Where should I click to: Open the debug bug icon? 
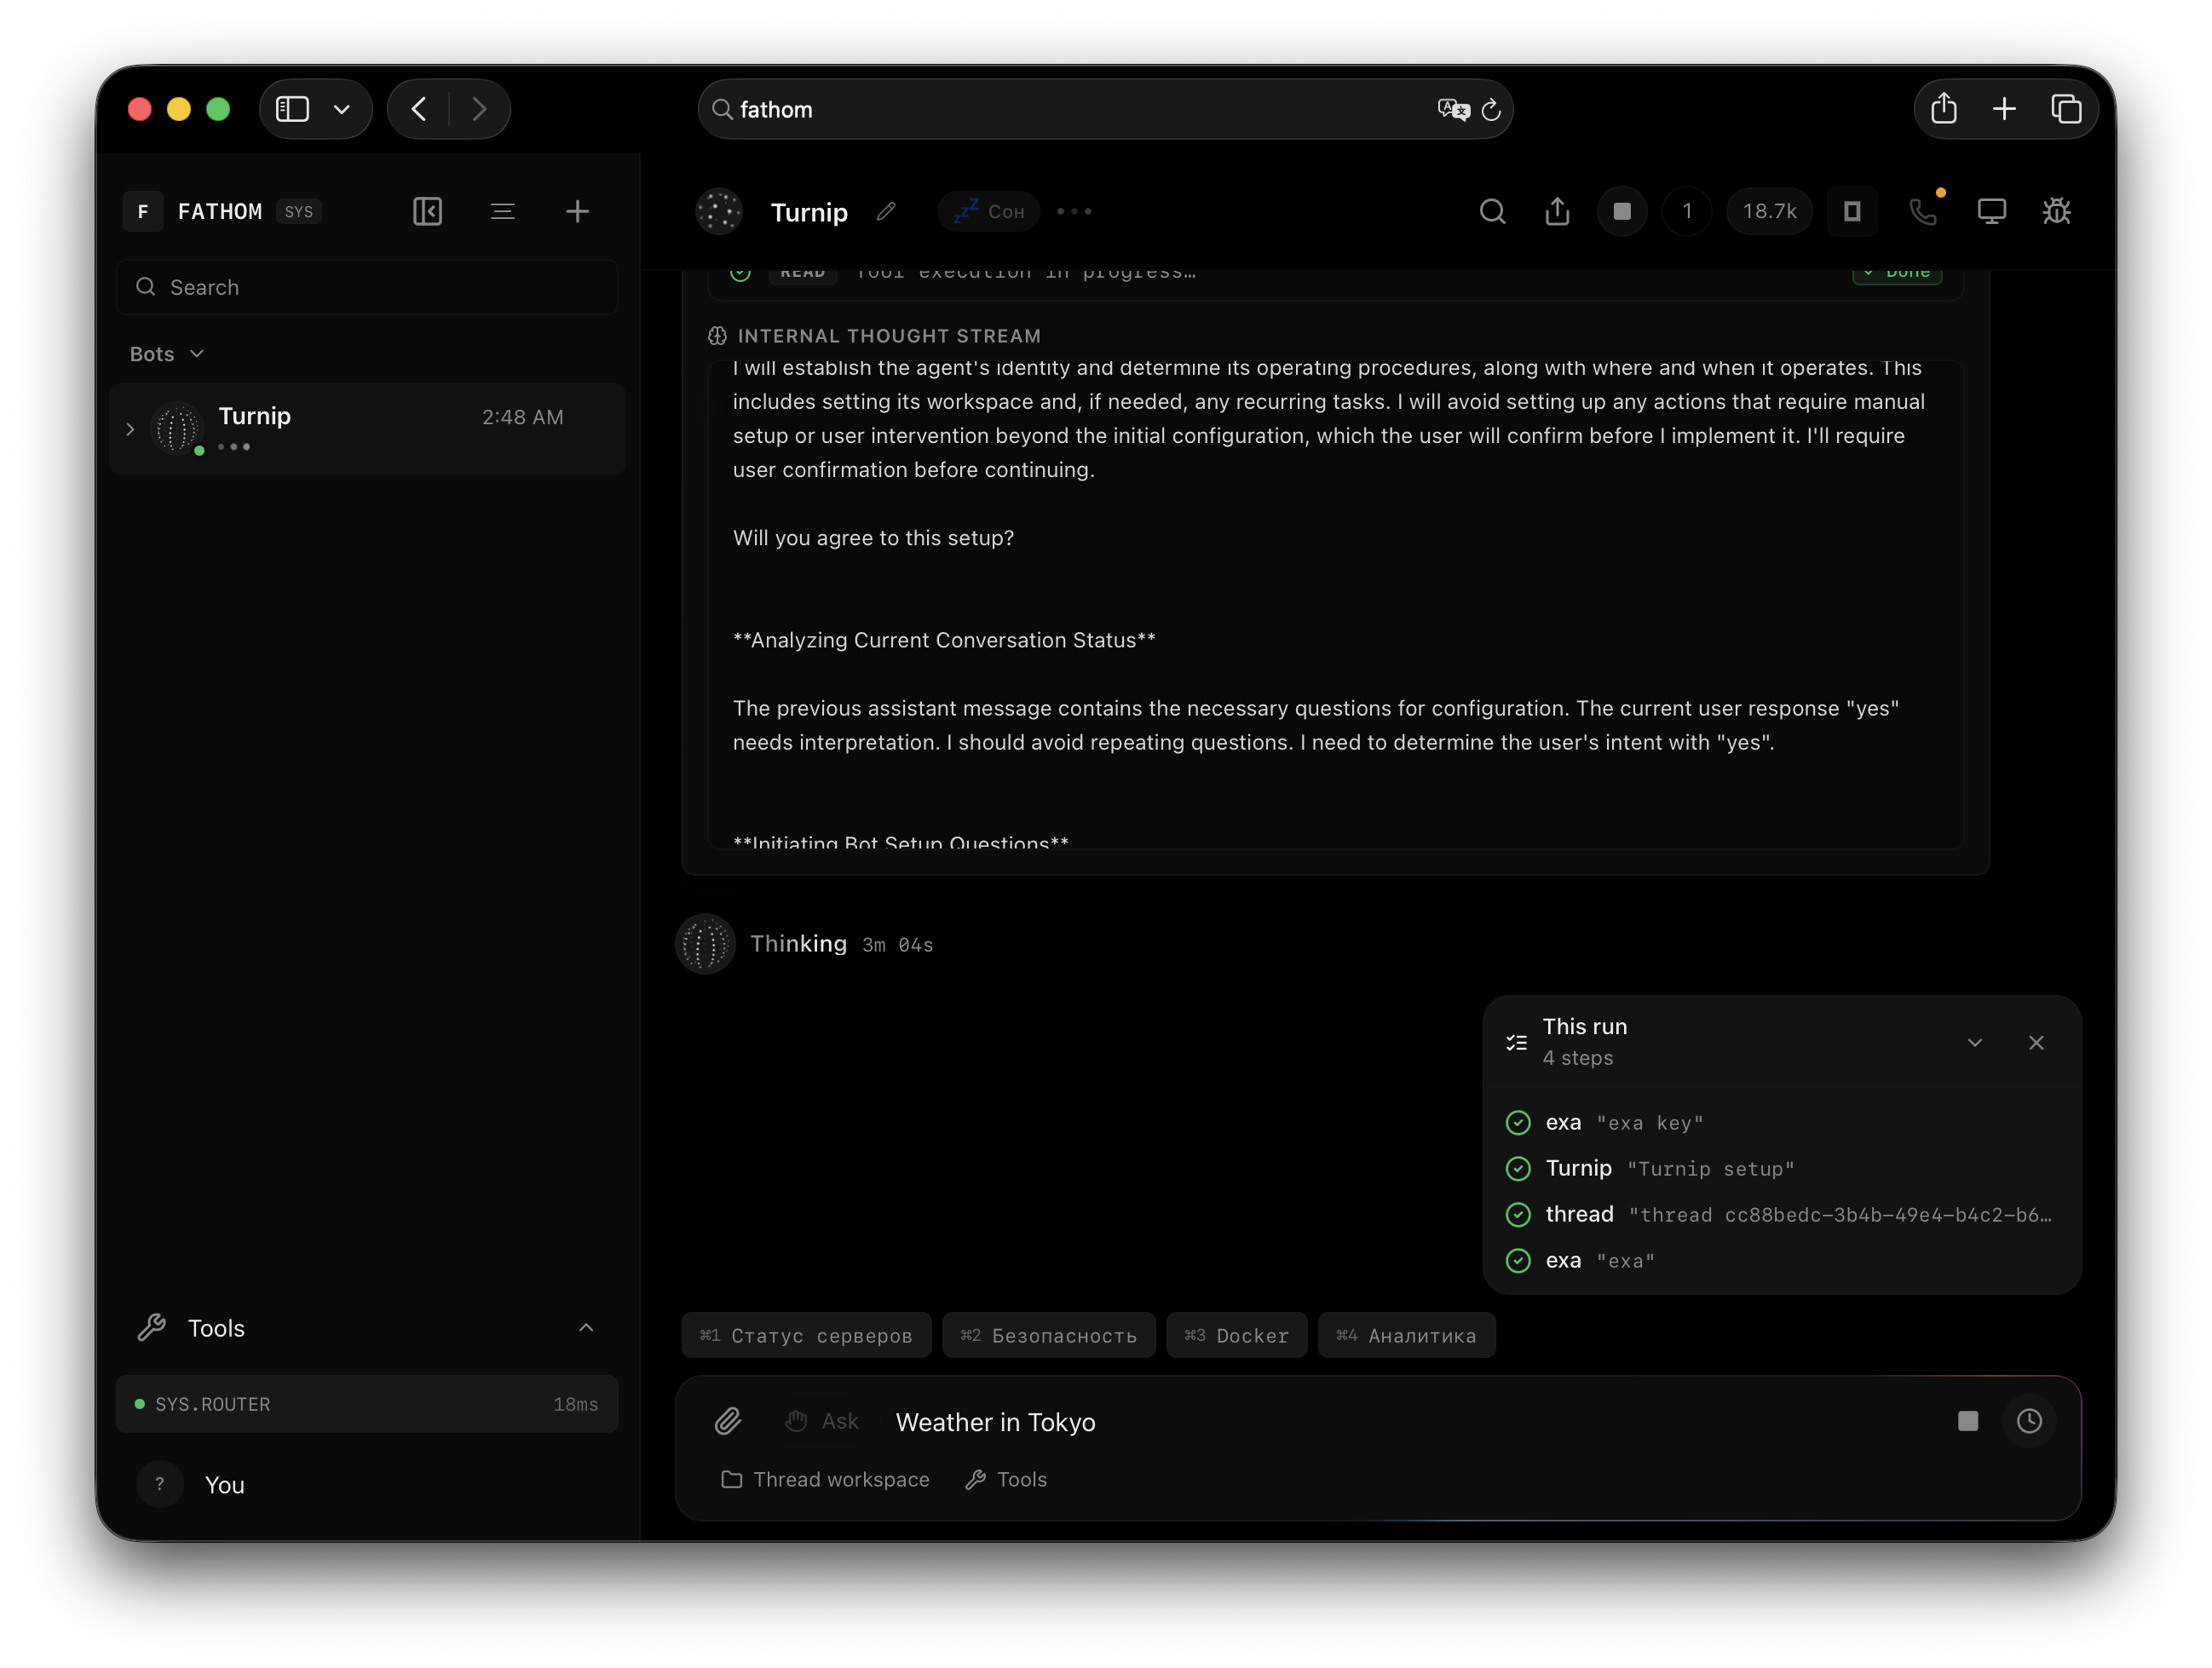pyautogui.click(x=2057, y=211)
